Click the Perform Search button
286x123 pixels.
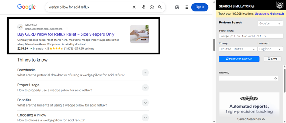239,59
